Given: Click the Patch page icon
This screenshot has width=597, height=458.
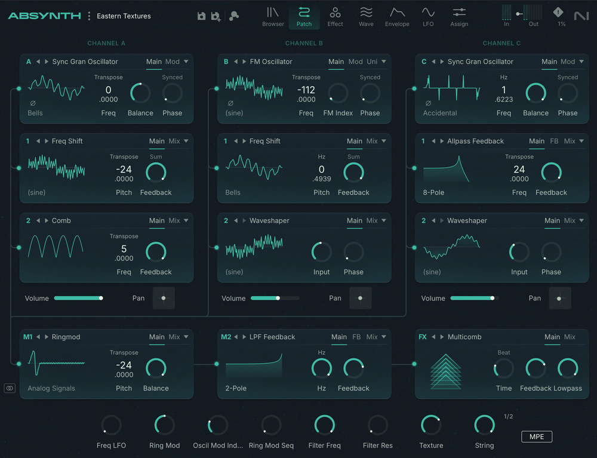Looking at the screenshot, I should tap(304, 17).
